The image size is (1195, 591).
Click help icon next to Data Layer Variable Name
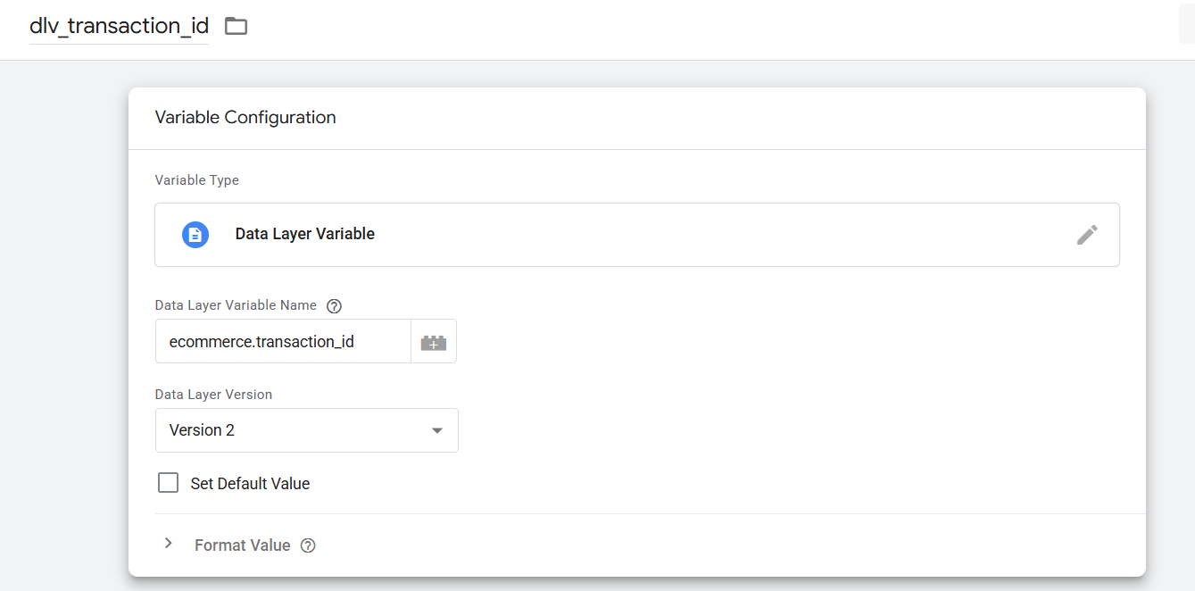point(334,306)
